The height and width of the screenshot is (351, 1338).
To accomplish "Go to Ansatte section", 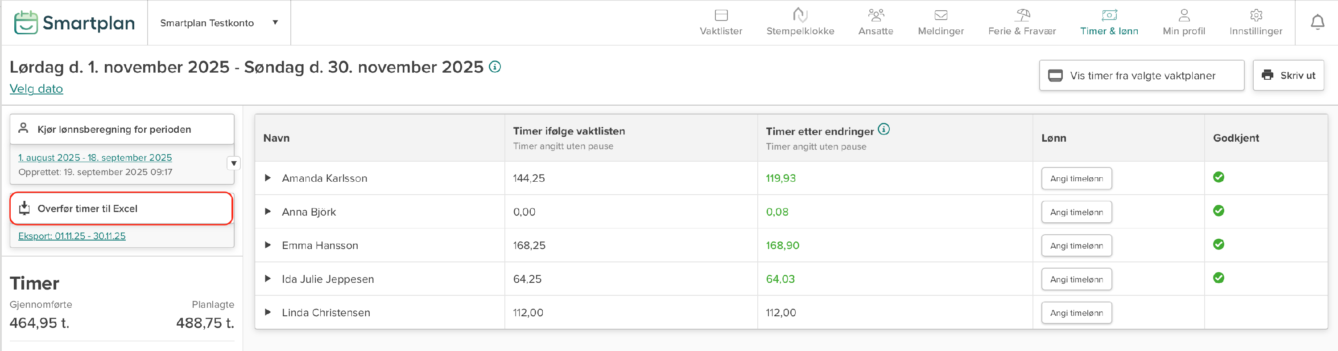I will pos(876,23).
